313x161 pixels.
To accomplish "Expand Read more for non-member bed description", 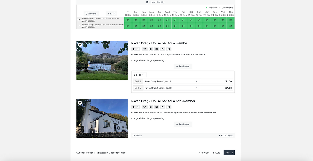I will point(183,124).
